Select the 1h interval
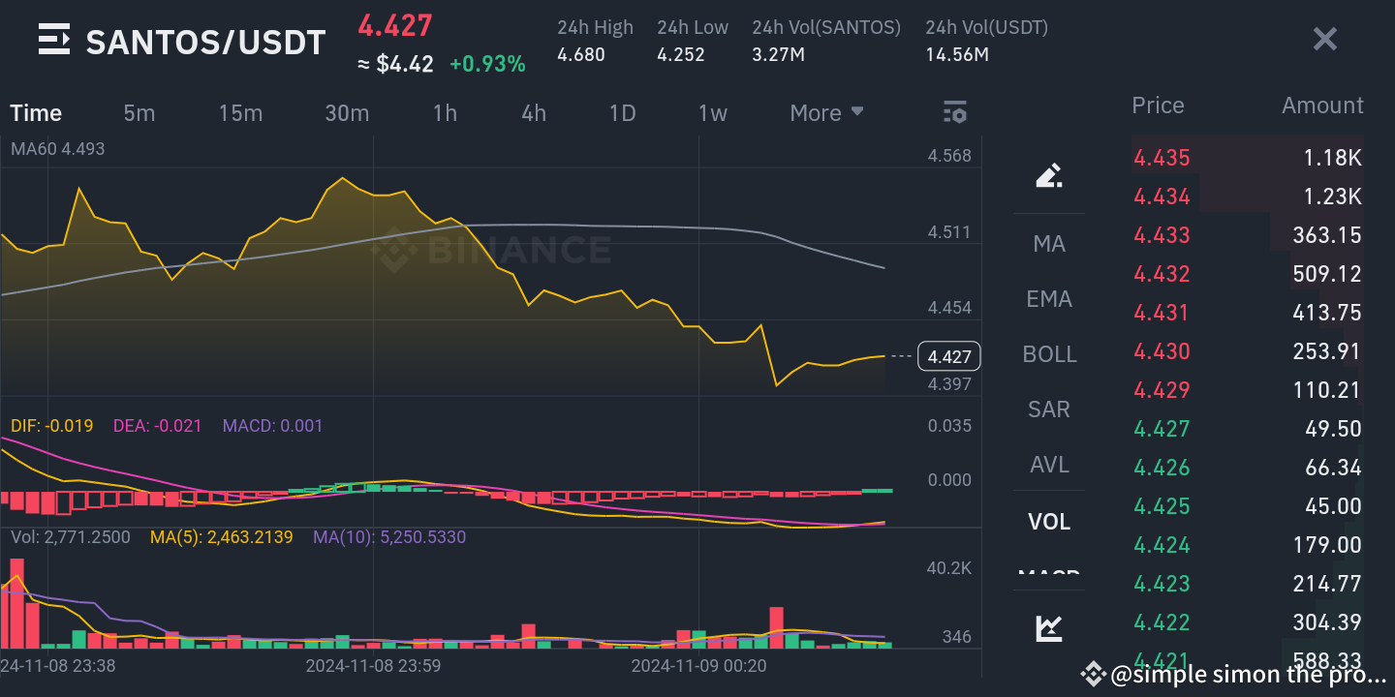The image size is (1395, 697). (x=445, y=113)
